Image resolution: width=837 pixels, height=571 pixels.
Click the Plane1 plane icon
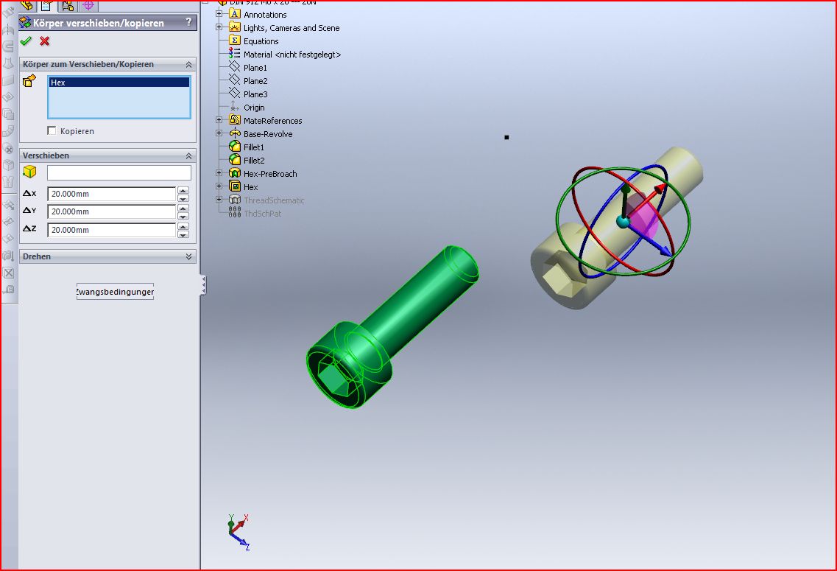click(x=235, y=67)
